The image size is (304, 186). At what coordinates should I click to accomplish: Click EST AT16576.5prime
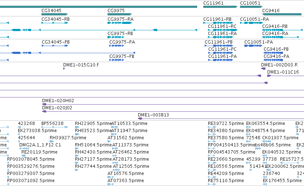point(126,174)
